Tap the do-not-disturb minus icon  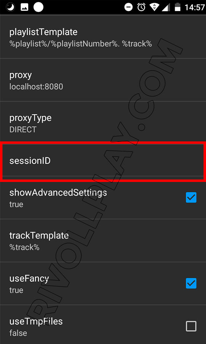tap(129, 8)
